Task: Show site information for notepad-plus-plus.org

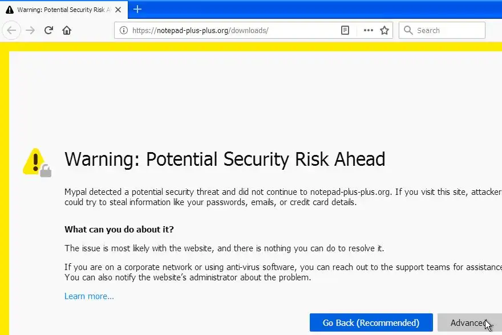Action: pyautogui.click(x=124, y=30)
